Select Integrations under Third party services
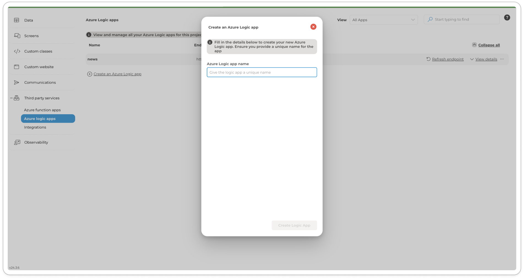The image size is (524, 279). coord(35,127)
